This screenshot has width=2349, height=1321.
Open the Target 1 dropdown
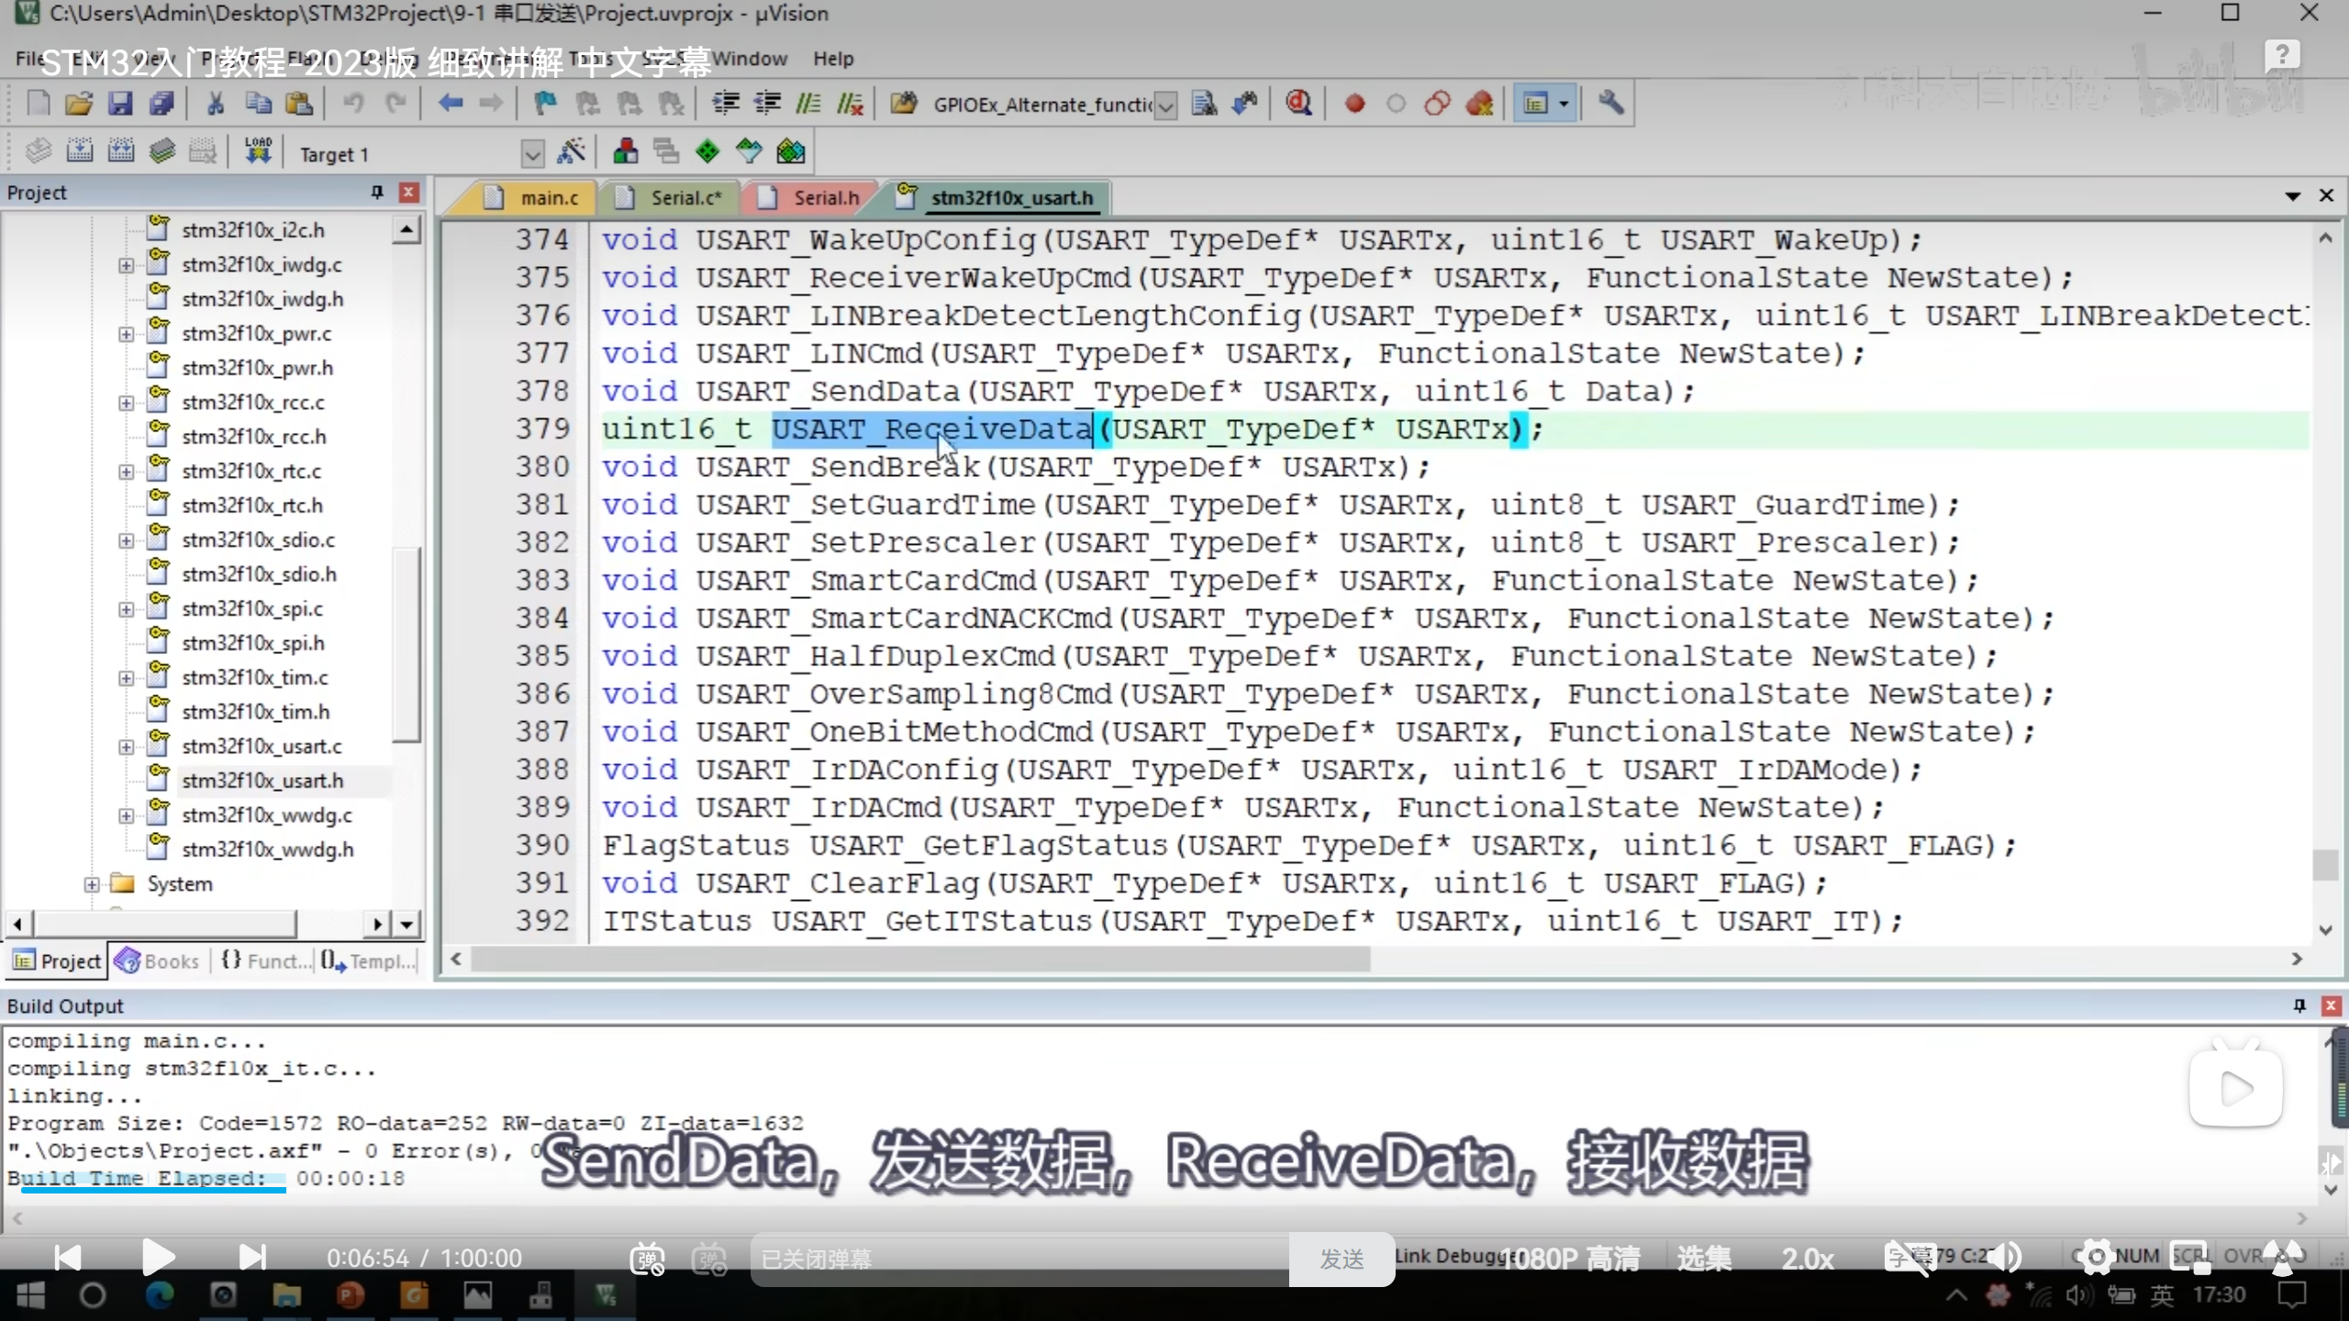click(x=532, y=154)
